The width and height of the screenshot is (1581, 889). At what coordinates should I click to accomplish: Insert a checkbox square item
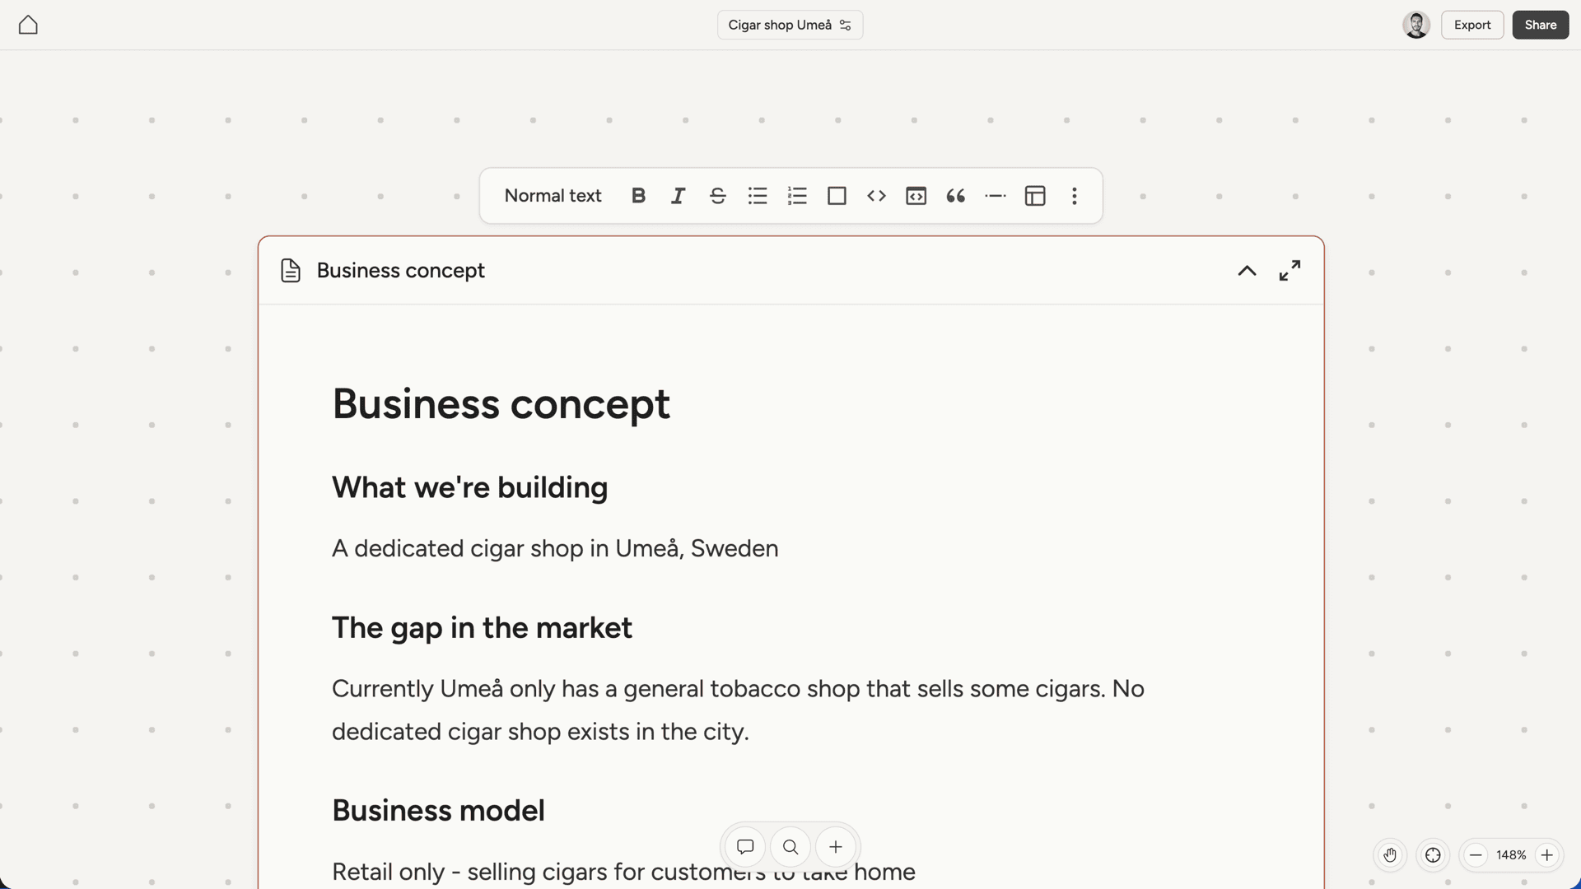(837, 196)
